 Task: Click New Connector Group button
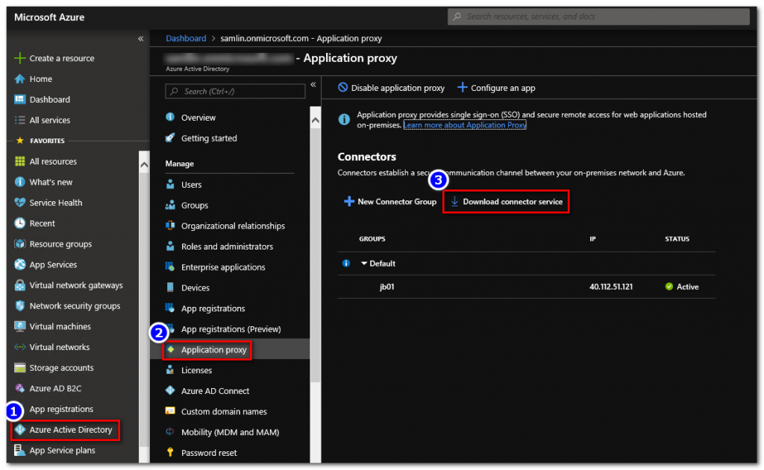389,201
